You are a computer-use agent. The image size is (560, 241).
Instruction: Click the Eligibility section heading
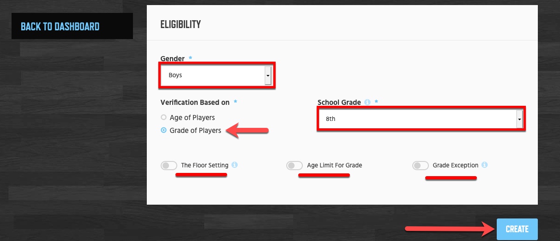(181, 24)
